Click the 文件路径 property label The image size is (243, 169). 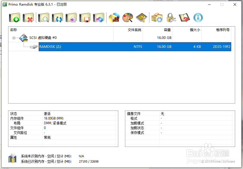click(x=20, y=133)
